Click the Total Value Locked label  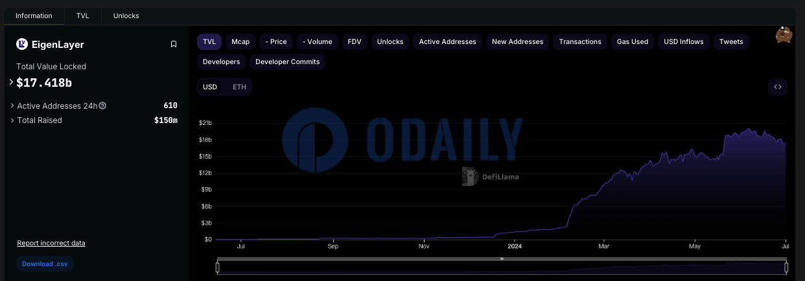[51, 67]
